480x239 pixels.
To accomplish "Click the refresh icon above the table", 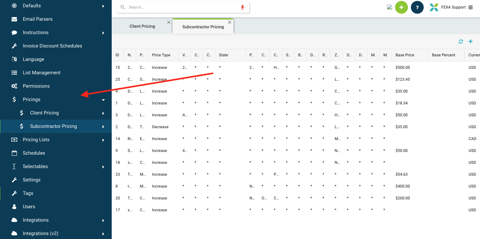I will point(461,41).
